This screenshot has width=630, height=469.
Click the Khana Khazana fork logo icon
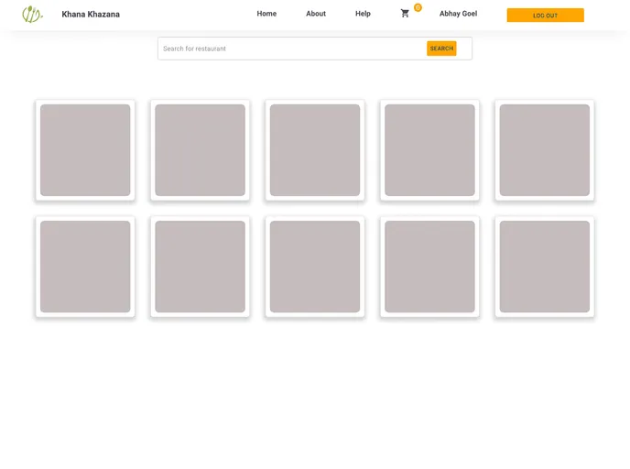(x=33, y=15)
